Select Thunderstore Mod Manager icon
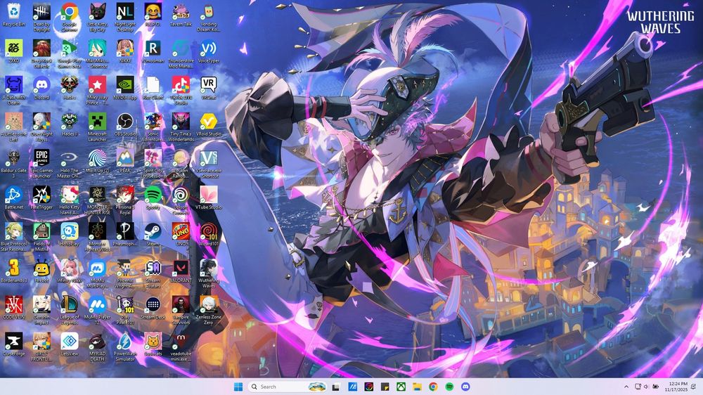 click(x=181, y=54)
